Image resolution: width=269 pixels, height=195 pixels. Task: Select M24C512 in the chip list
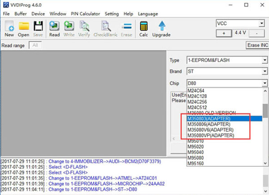pos(225,107)
